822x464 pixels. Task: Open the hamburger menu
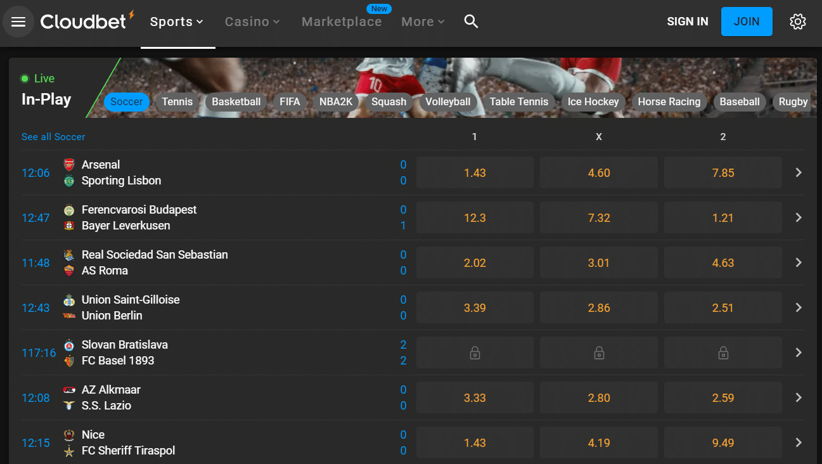(x=18, y=22)
